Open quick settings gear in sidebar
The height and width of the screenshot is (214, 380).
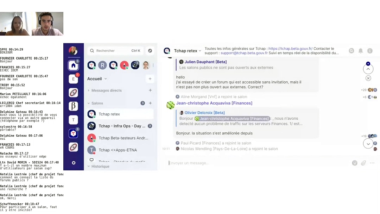[x=74, y=163]
